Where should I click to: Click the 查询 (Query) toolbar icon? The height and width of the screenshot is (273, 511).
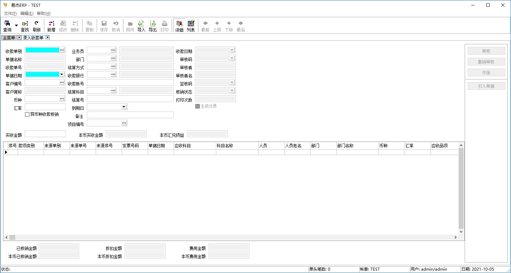click(7, 26)
